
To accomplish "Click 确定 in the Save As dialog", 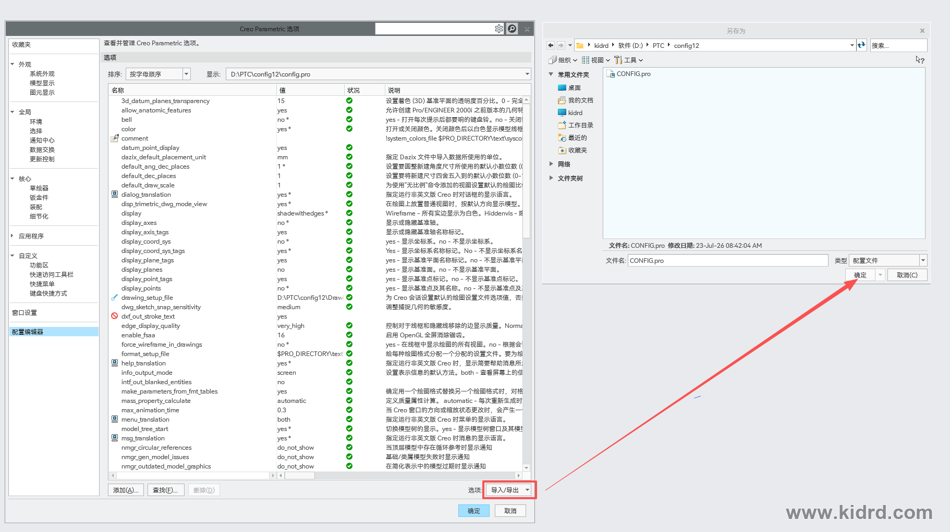I will click(x=860, y=275).
